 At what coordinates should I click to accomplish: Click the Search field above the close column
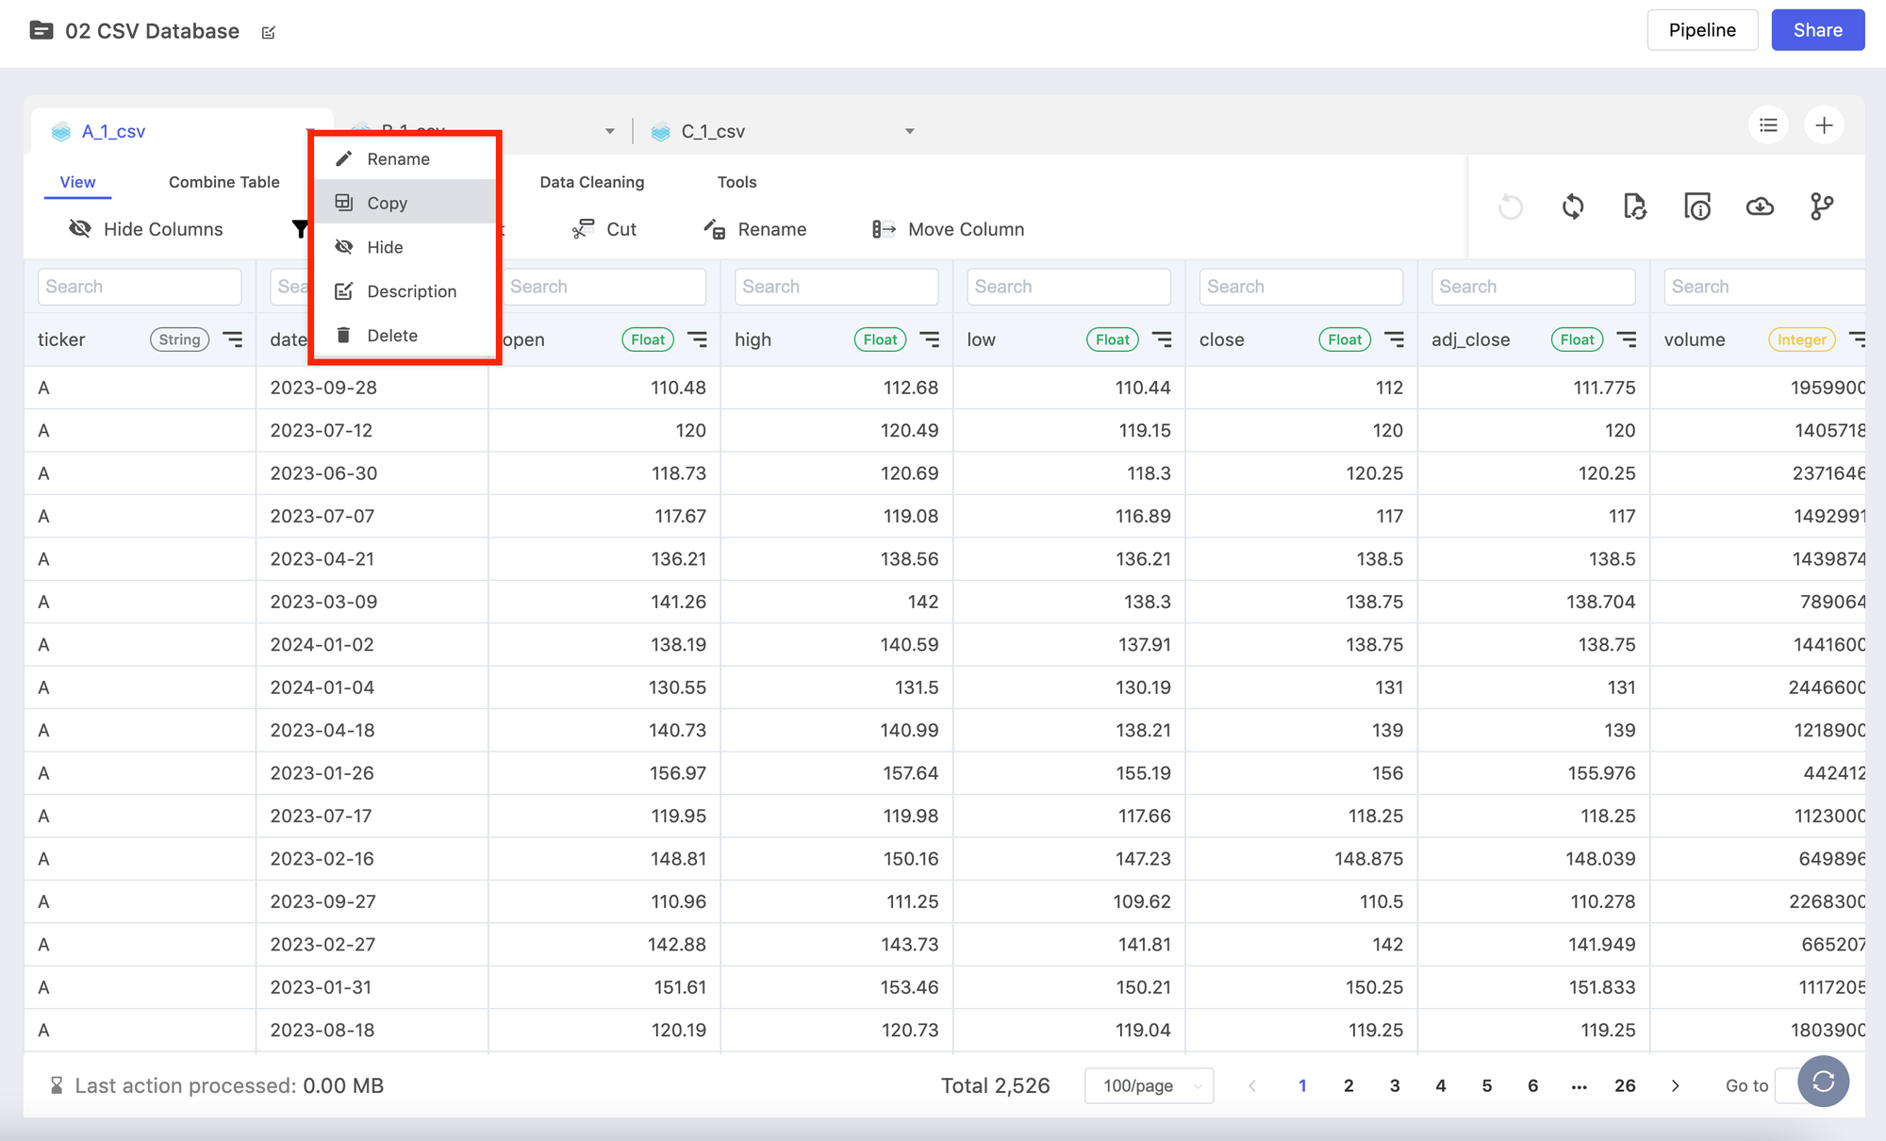pos(1300,287)
